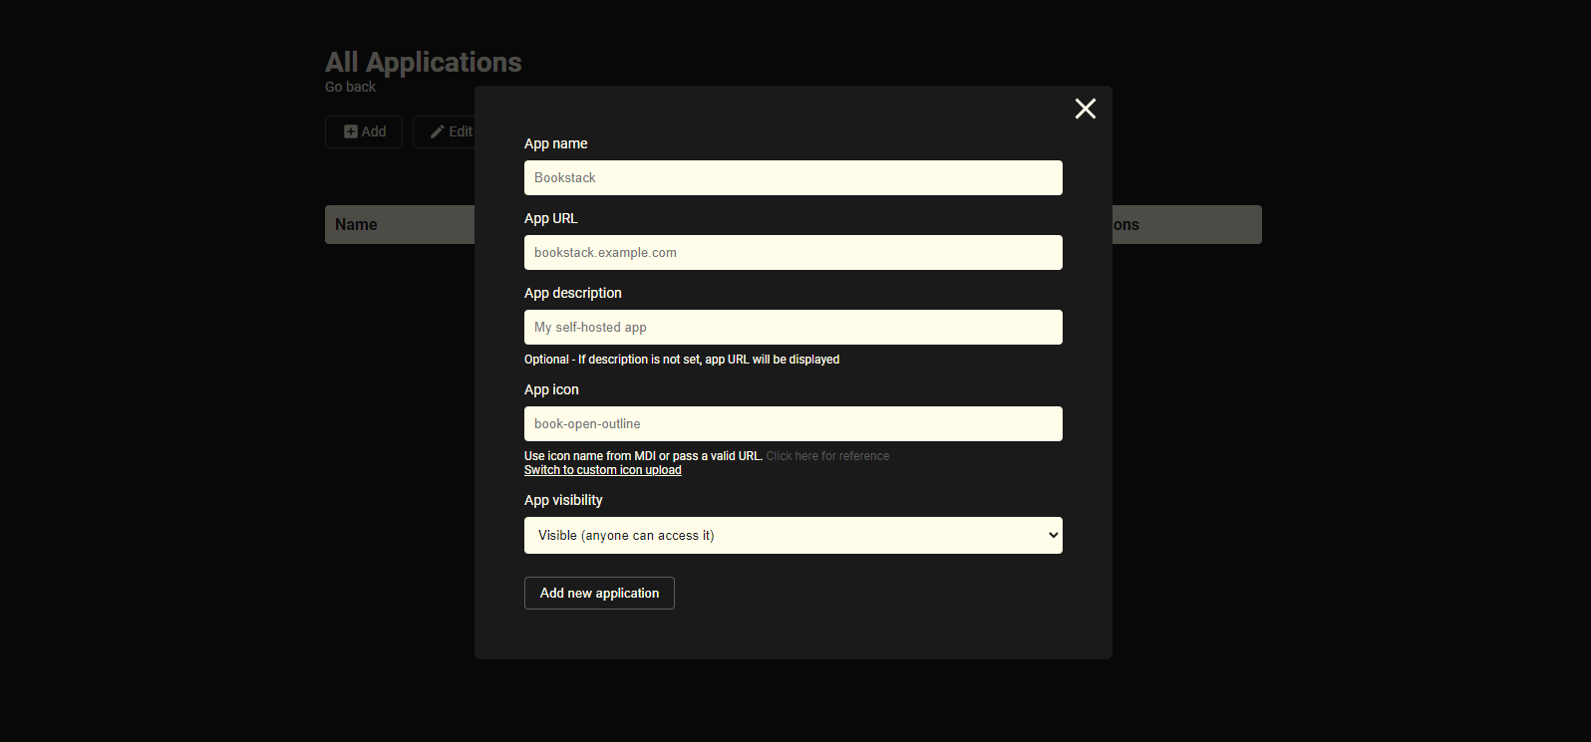Click the Name column header
Image resolution: width=1591 pixels, height=742 pixels.
tap(356, 224)
